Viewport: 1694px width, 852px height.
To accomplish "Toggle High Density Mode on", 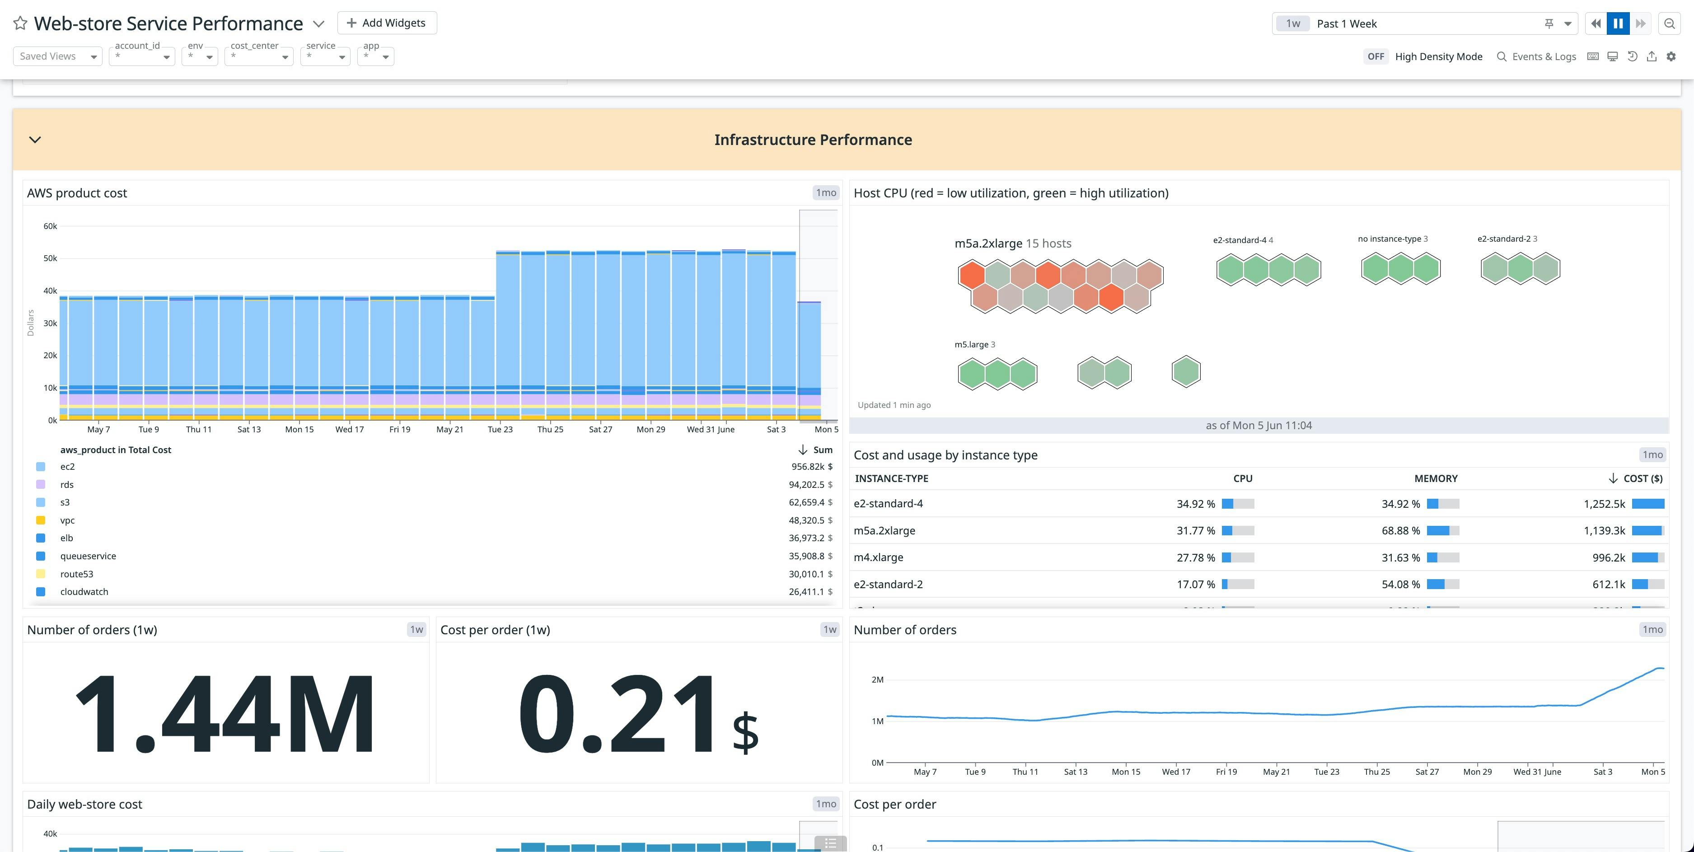I will point(1376,56).
